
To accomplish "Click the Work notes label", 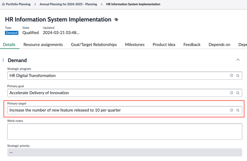I will coord(15,121).
